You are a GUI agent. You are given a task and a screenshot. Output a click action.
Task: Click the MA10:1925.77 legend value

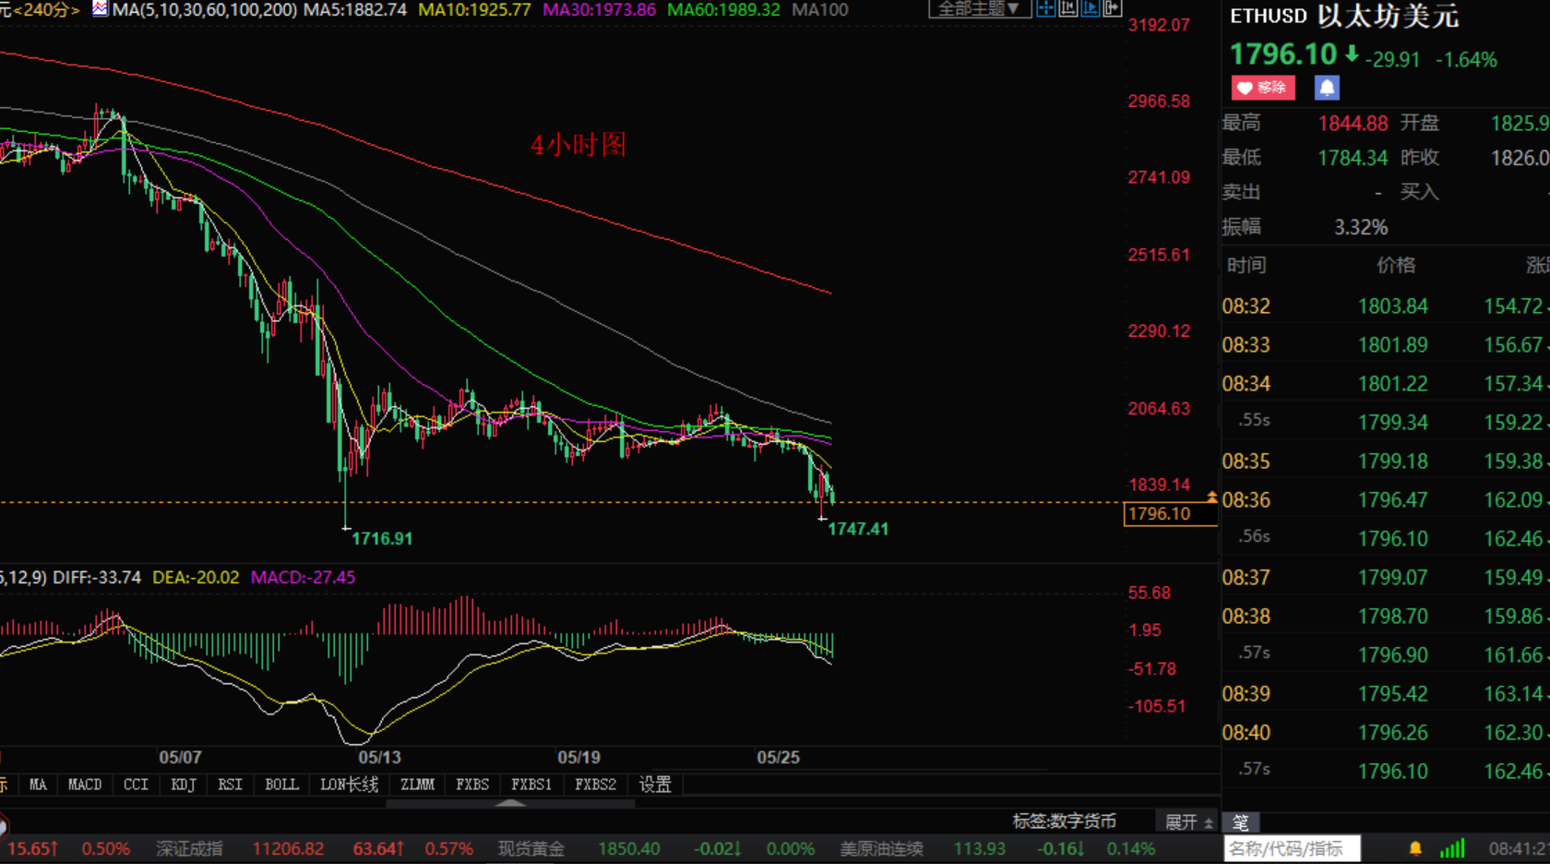475,9
